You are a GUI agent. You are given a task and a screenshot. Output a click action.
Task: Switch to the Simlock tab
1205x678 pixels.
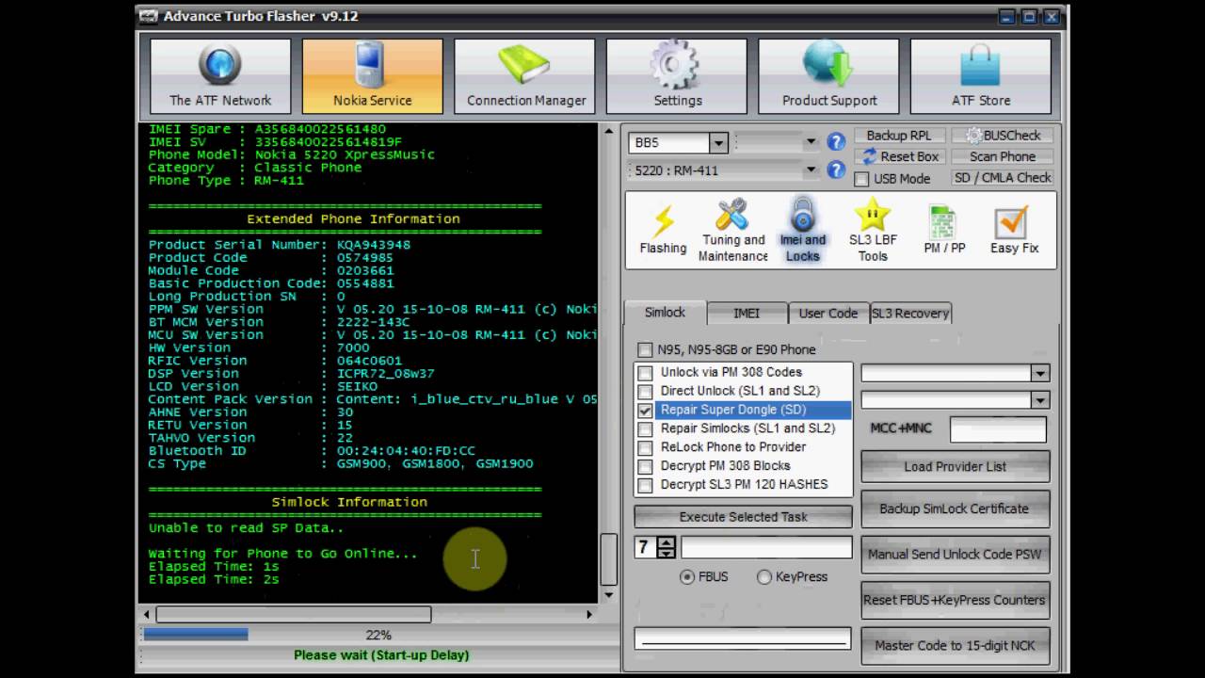pyautogui.click(x=665, y=313)
